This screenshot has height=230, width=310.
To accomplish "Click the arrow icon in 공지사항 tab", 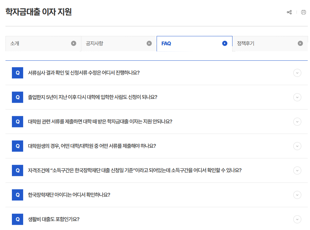I will point(149,43).
